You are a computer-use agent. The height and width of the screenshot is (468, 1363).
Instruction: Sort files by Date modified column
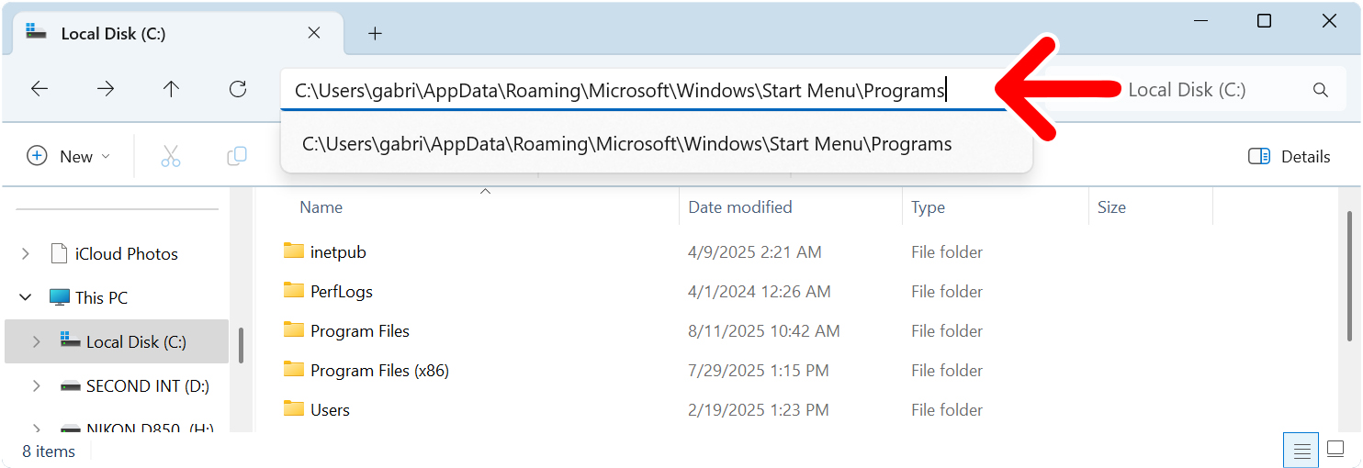(x=740, y=207)
